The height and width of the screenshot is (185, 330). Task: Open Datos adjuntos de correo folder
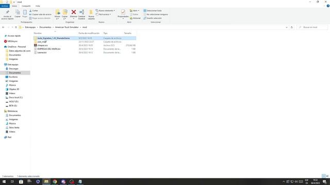click(x=20, y=51)
